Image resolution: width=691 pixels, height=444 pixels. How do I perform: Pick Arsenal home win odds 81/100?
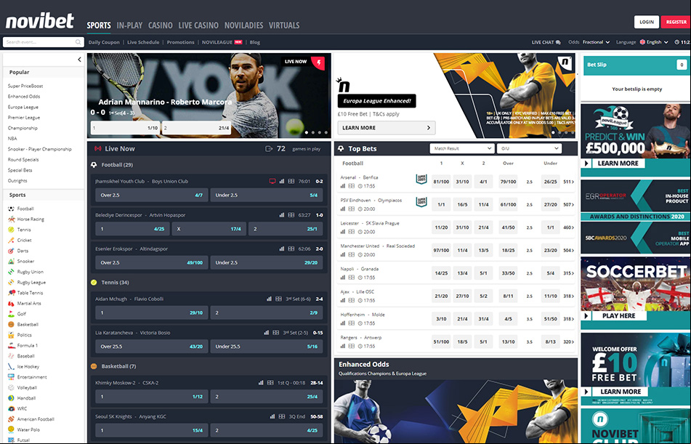tap(441, 182)
